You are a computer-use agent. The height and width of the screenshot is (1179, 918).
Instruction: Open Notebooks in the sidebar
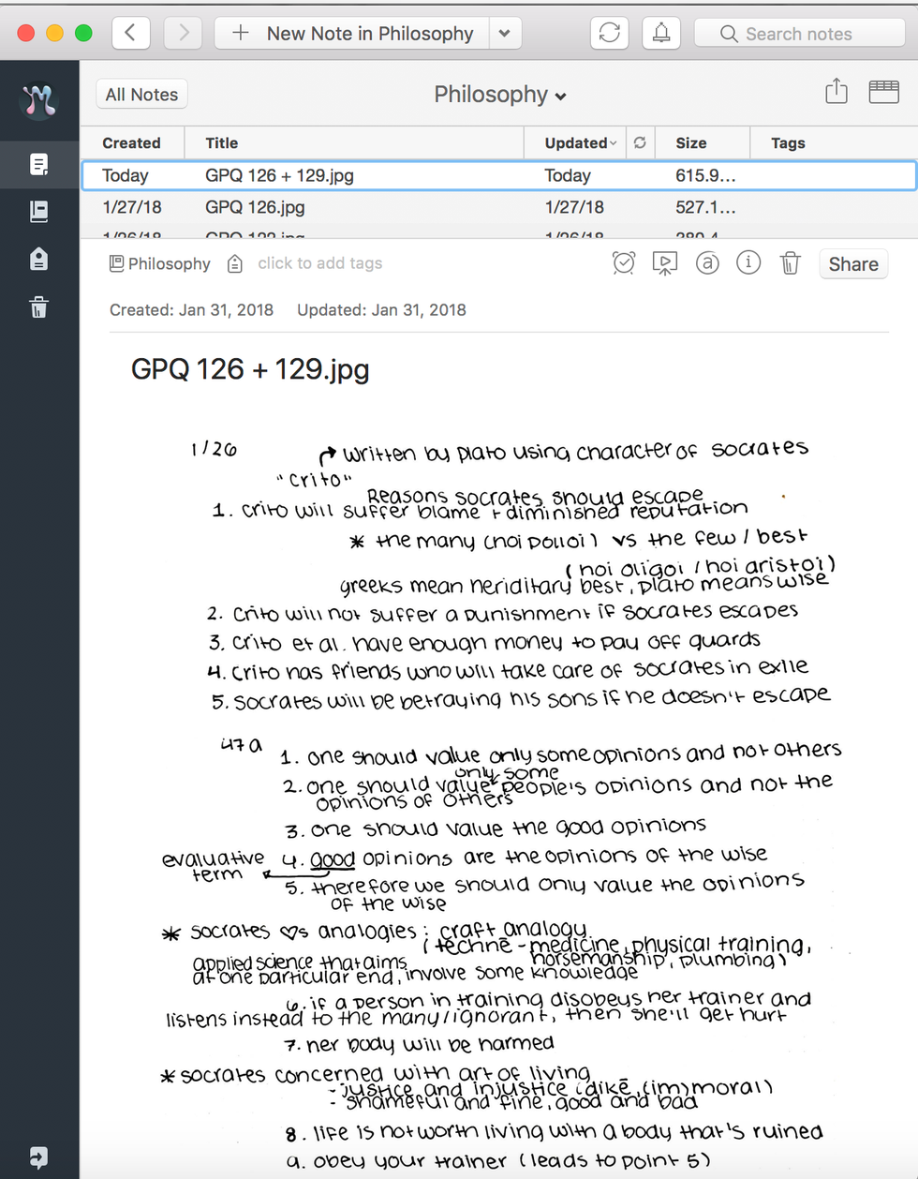[38, 212]
